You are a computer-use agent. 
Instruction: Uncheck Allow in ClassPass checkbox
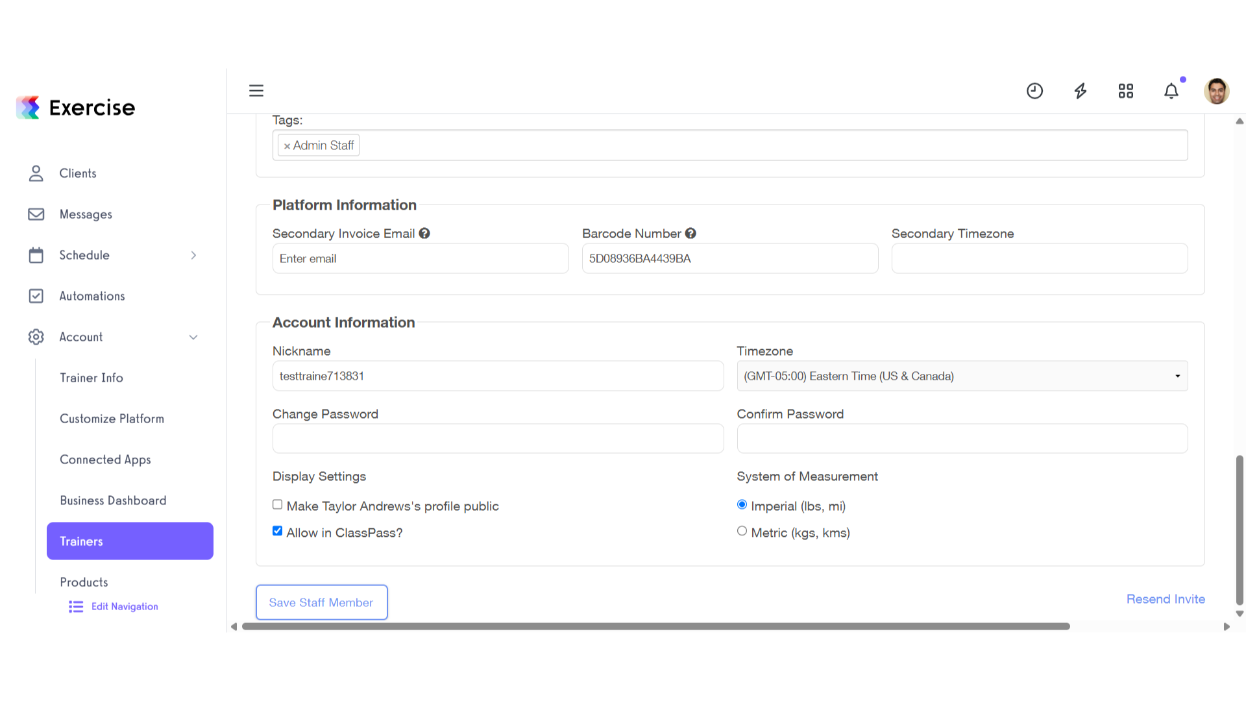point(278,531)
